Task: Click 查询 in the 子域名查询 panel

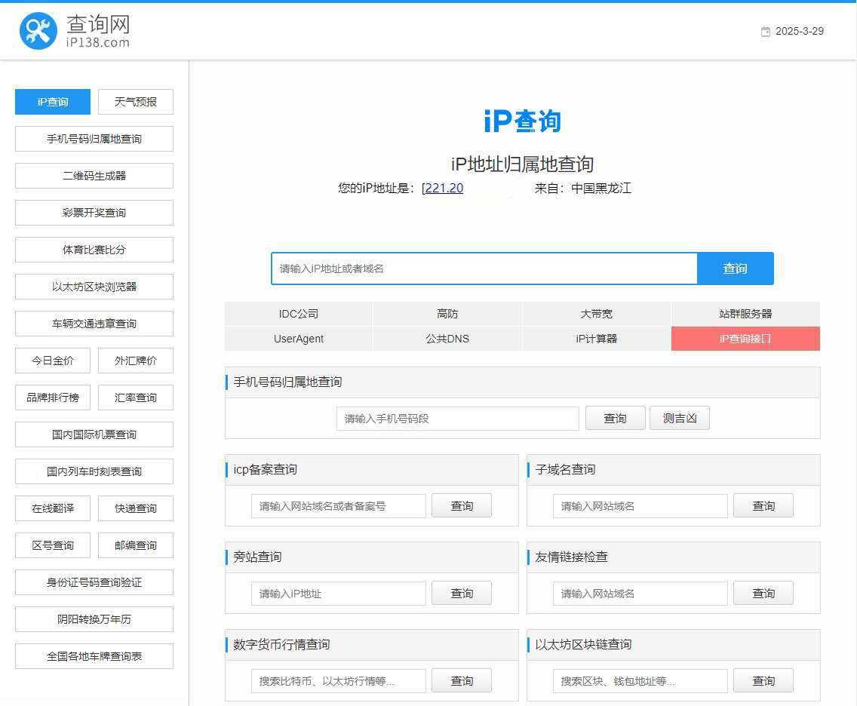Action: 763,505
